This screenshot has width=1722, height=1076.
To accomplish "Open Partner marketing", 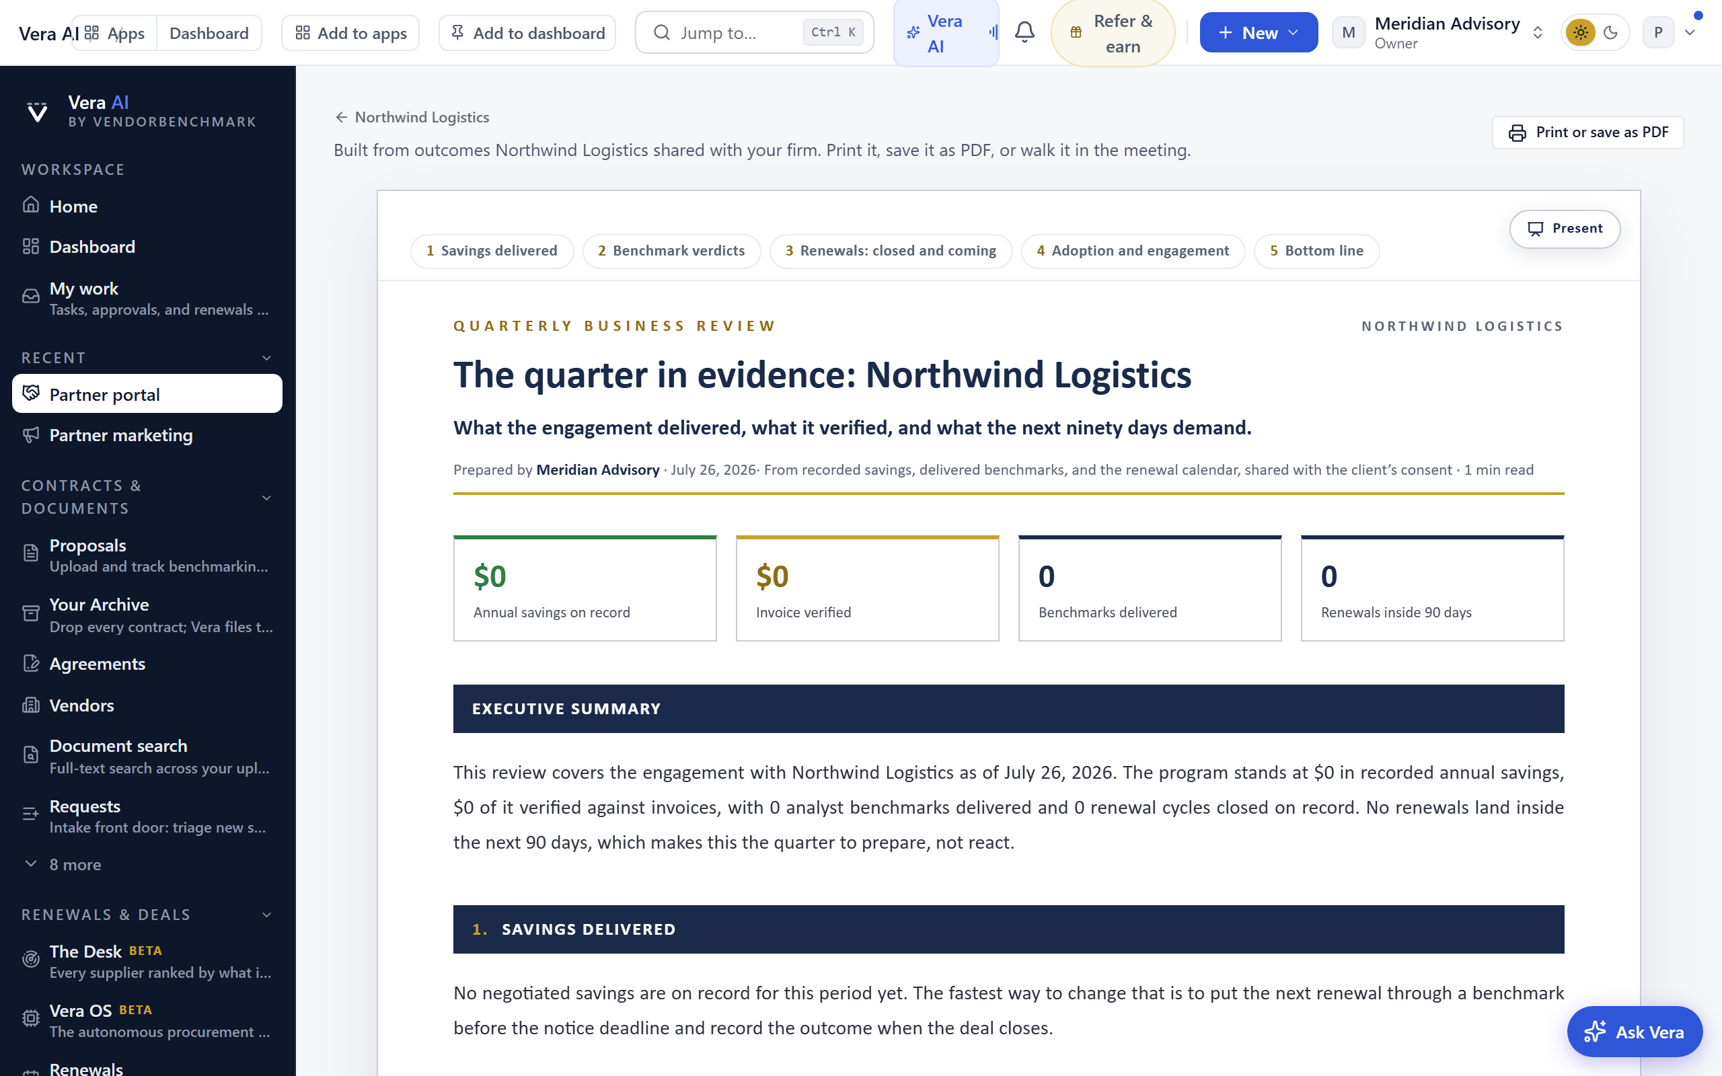I will pyautogui.click(x=147, y=435).
